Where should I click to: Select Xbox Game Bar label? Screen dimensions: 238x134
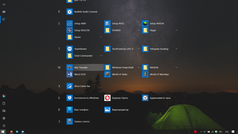[82, 86]
